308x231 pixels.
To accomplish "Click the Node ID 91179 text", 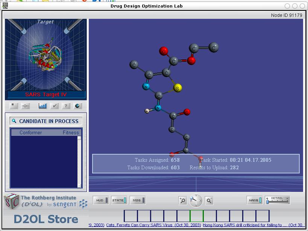I will (287, 15).
